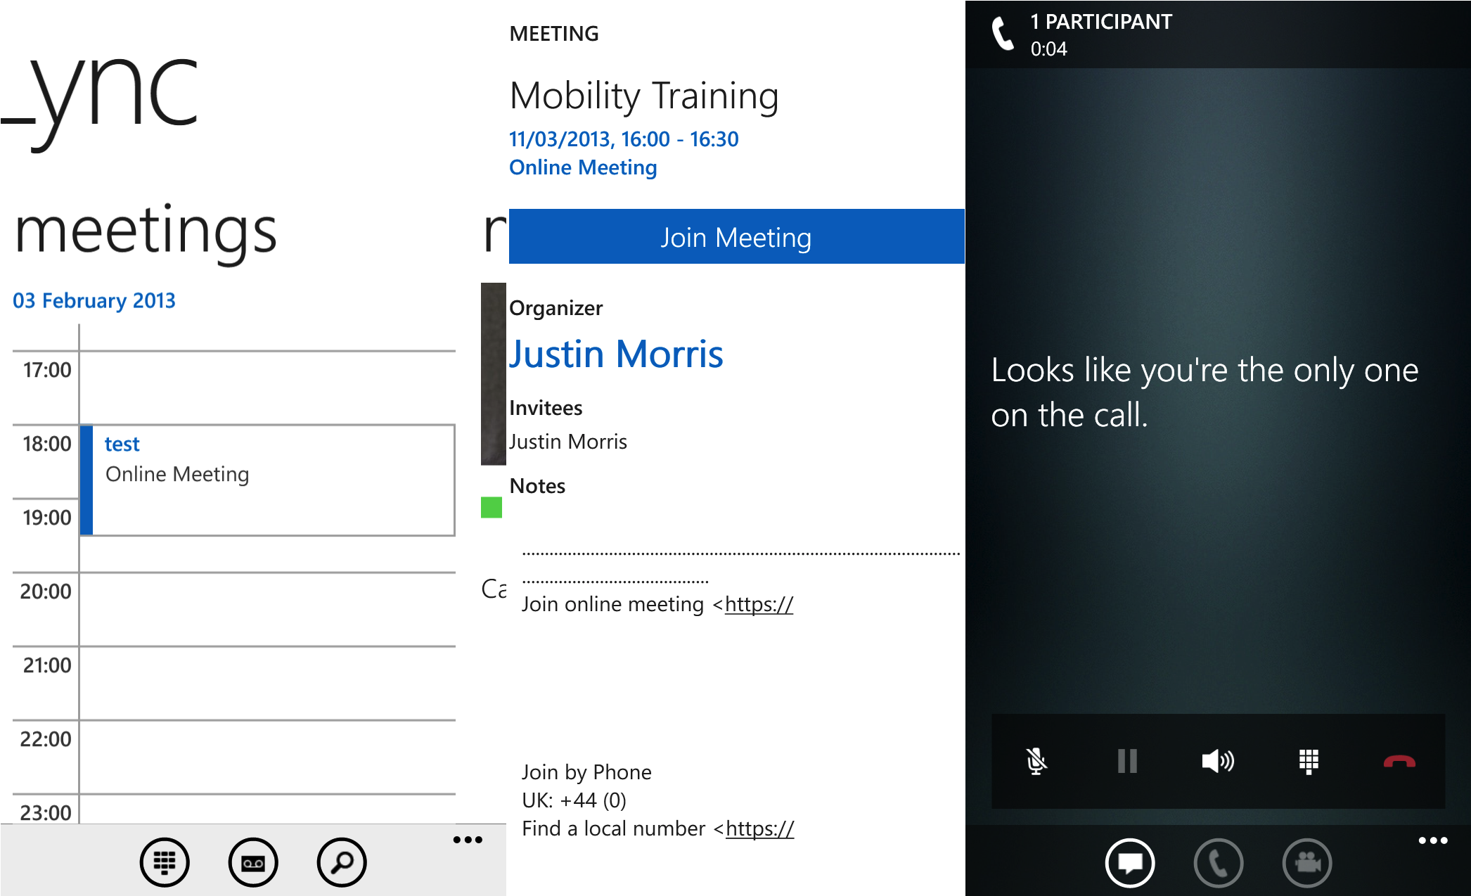Open the Find a local number https link
The image size is (1471, 896).
coord(759,828)
